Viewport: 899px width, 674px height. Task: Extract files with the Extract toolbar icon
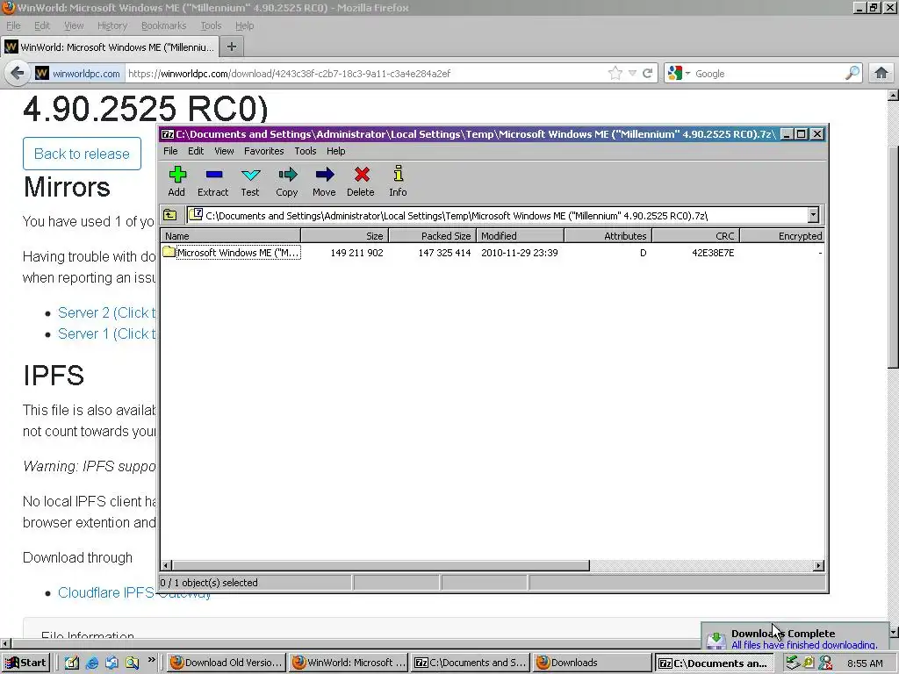click(x=212, y=181)
